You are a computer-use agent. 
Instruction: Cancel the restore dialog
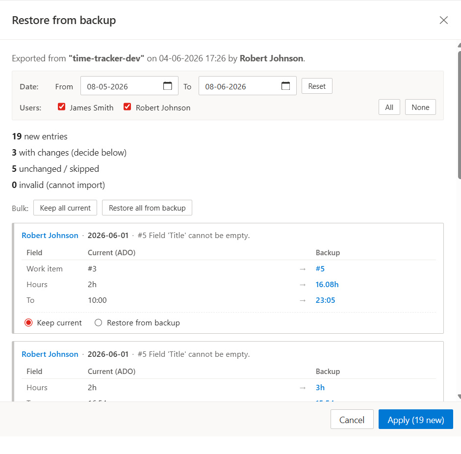[x=352, y=419]
